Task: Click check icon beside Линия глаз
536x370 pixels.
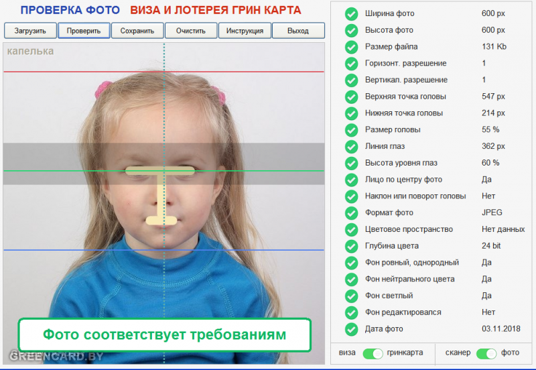Action: 351,146
